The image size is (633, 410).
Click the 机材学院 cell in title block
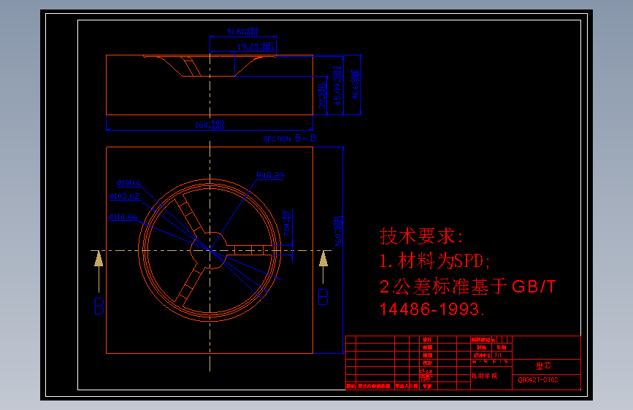pyautogui.click(x=485, y=376)
